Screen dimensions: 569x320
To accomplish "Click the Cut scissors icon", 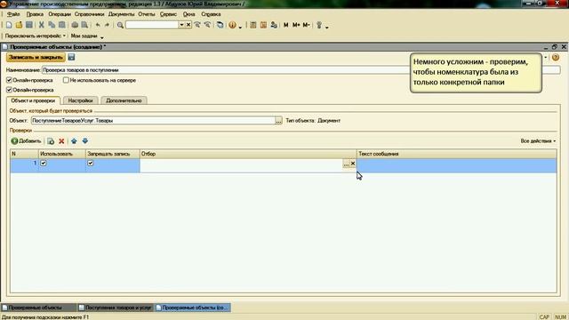I will (x=42, y=25).
